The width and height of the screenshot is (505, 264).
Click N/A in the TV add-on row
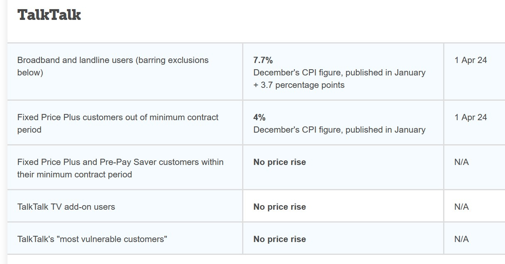click(461, 207)
